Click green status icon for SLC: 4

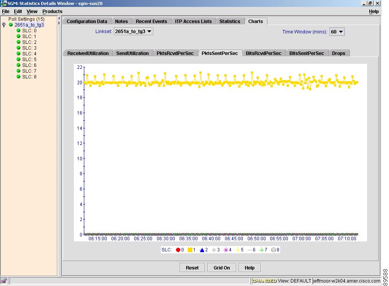coord(18,54)
